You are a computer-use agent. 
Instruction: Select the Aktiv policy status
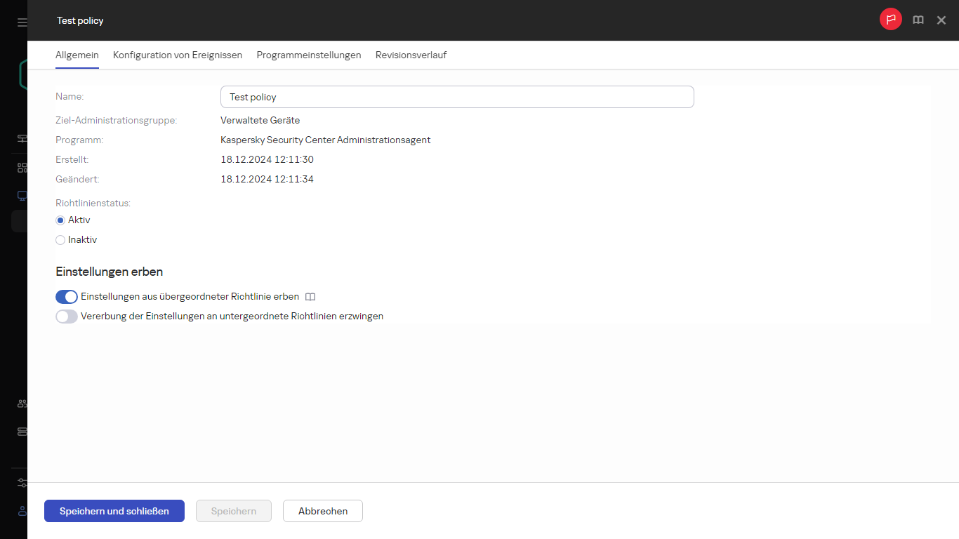[x=60, y=220]
